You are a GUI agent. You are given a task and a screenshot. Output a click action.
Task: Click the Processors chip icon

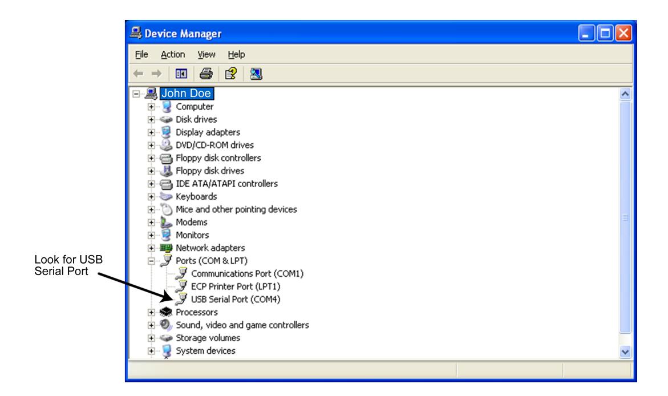166,312
